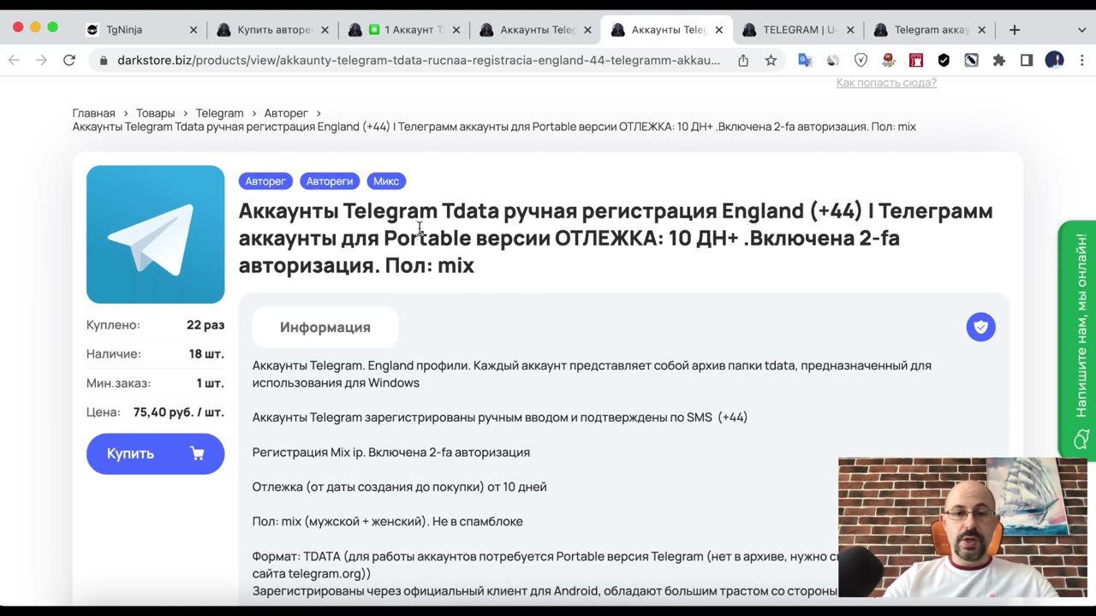Click the blue verified shield badge
The width and height of the screenshot is (1096, 616).
(981, 327)
